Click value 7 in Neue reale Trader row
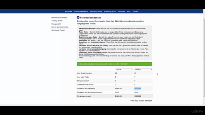Viewport: 205px width, 115px height. [x=135, y=77]
